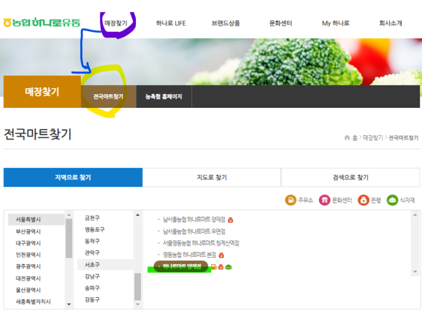
Task: Open 서울영동농협 하나로마트 청계산역점 store
Action: click(201, 243)
